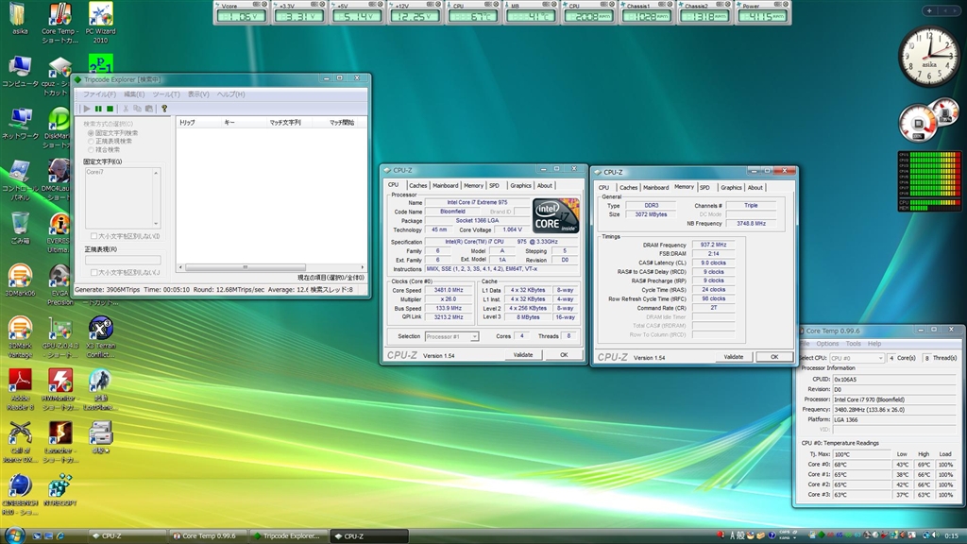Image resolution: width=967 pixels, height=544 pixels.
Task: Open the ツール(T) menu in Tripcode Explorer
Action: (x=166, y=94)
